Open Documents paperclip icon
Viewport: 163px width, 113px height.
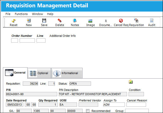[x=106, y=21]
